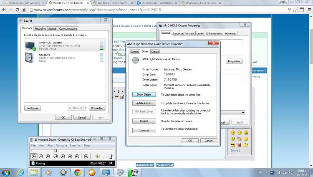The image size is (313, 177).
Task: Open the View menu in media player
Action: point(41,145)
